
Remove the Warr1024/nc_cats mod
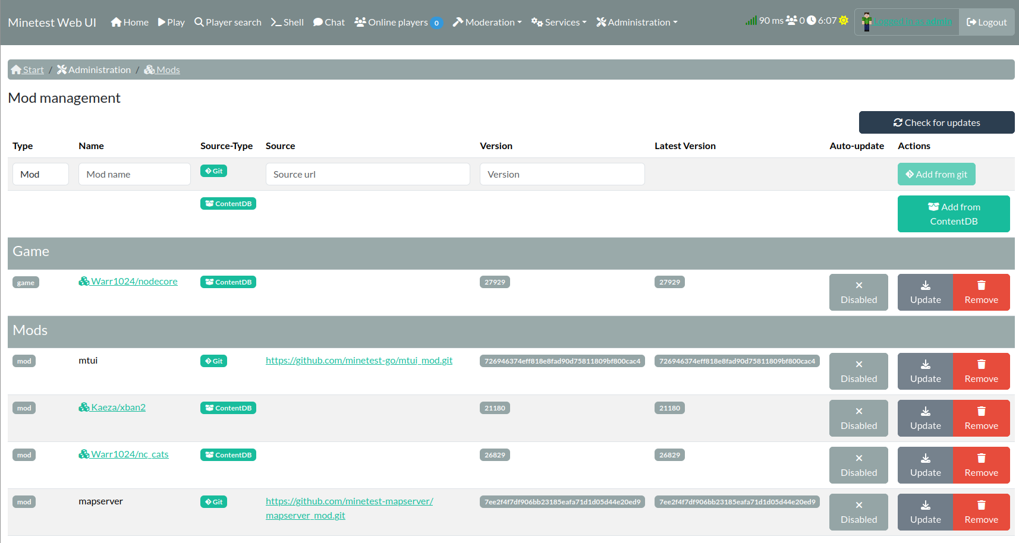pyautogui.click(x=981, y=465)
